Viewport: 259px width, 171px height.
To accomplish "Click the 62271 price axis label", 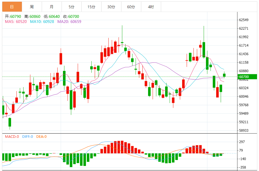I will (244, 28).
